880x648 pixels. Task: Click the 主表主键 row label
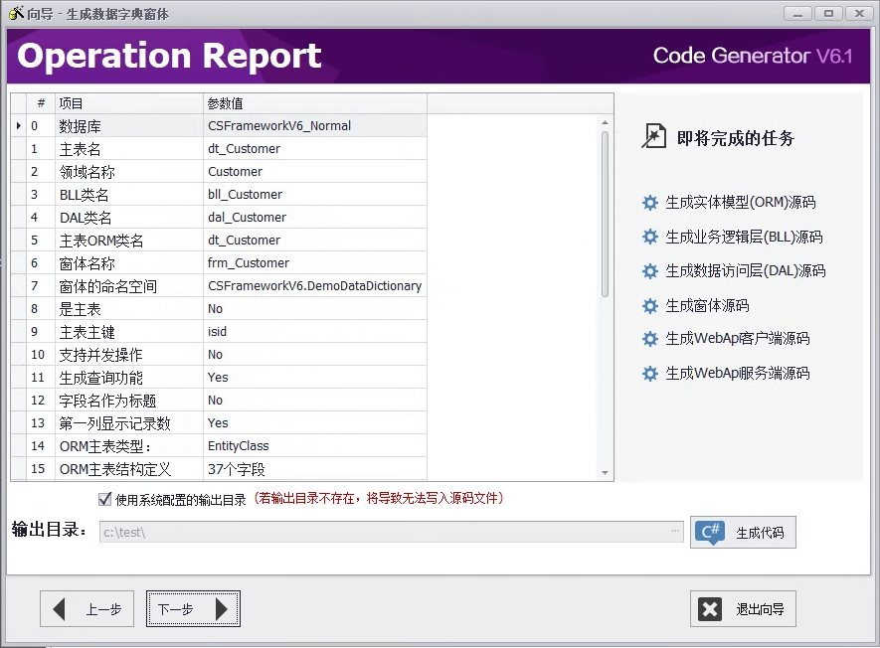point(87,332)
